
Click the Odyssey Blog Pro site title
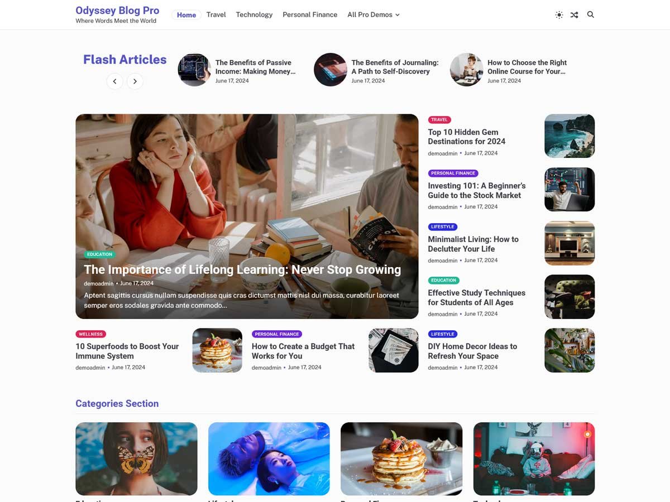(117, 11)
